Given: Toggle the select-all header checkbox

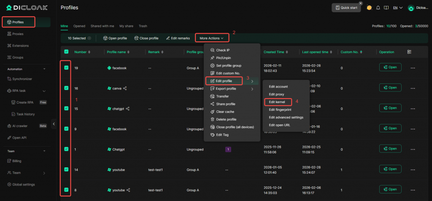Looking at the screenshot, I should (66, 52).
